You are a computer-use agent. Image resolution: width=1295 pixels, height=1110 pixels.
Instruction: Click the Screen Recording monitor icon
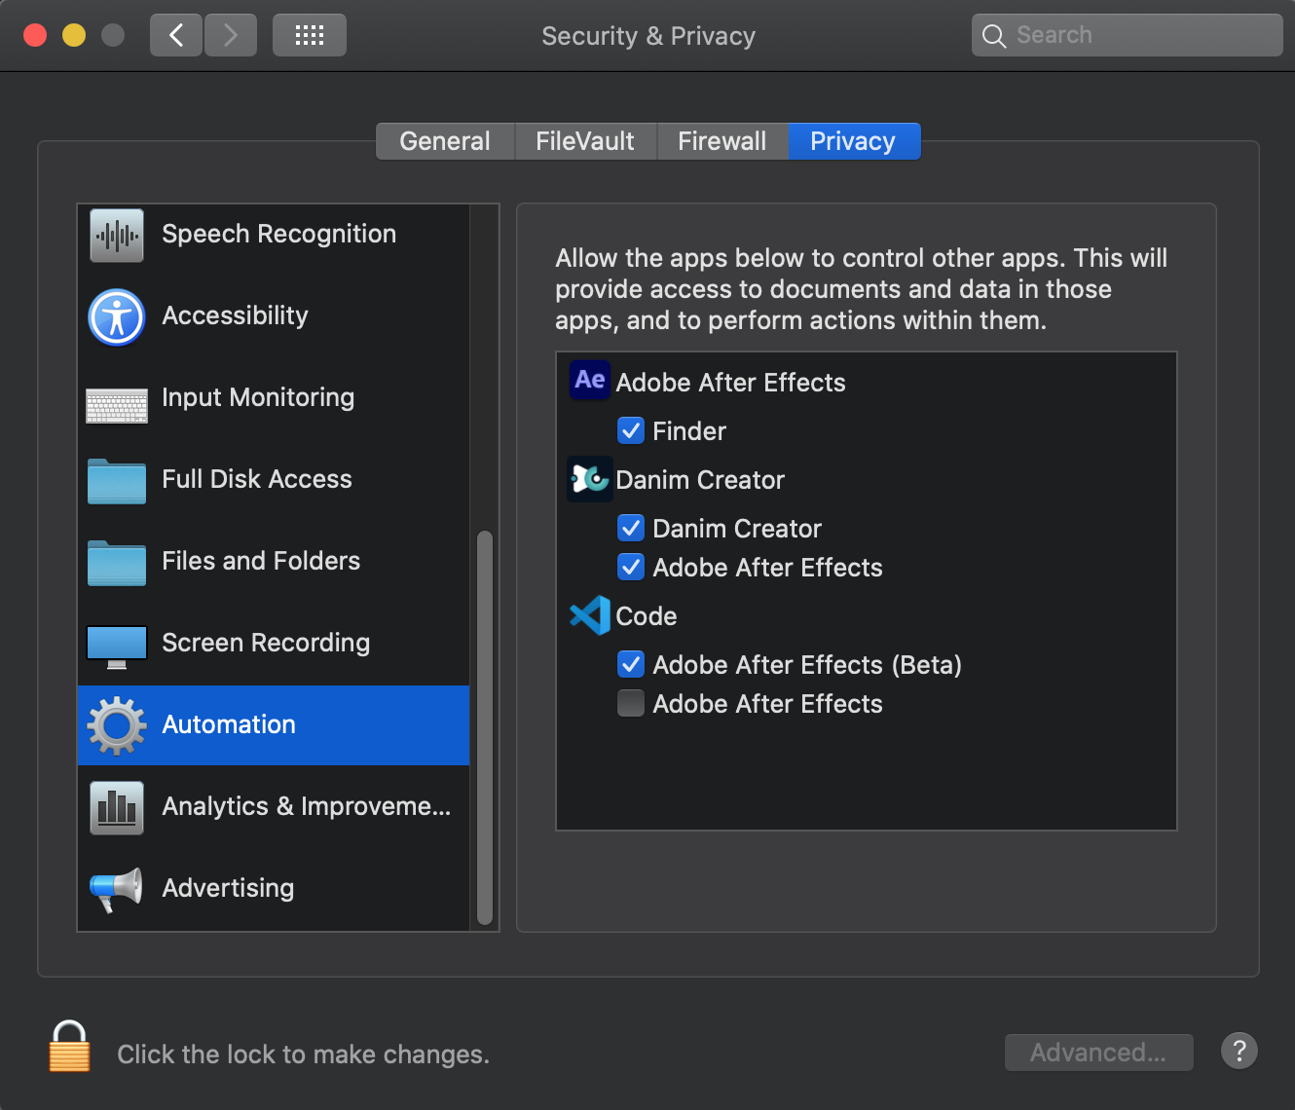tap(117, 647)
